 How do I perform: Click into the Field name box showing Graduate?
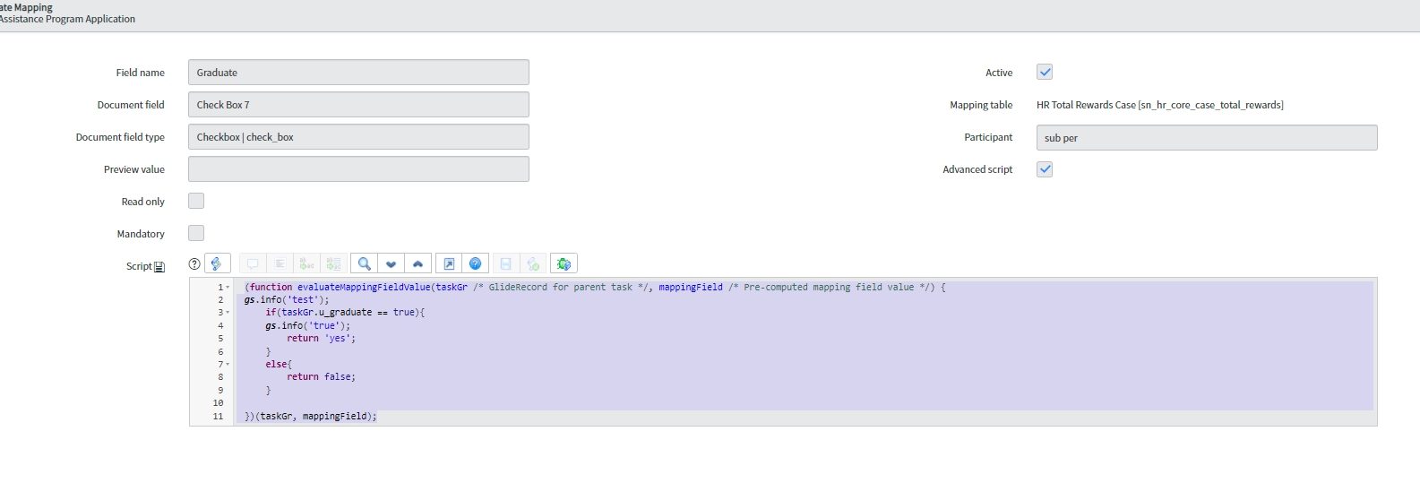(x=358, y=73)
